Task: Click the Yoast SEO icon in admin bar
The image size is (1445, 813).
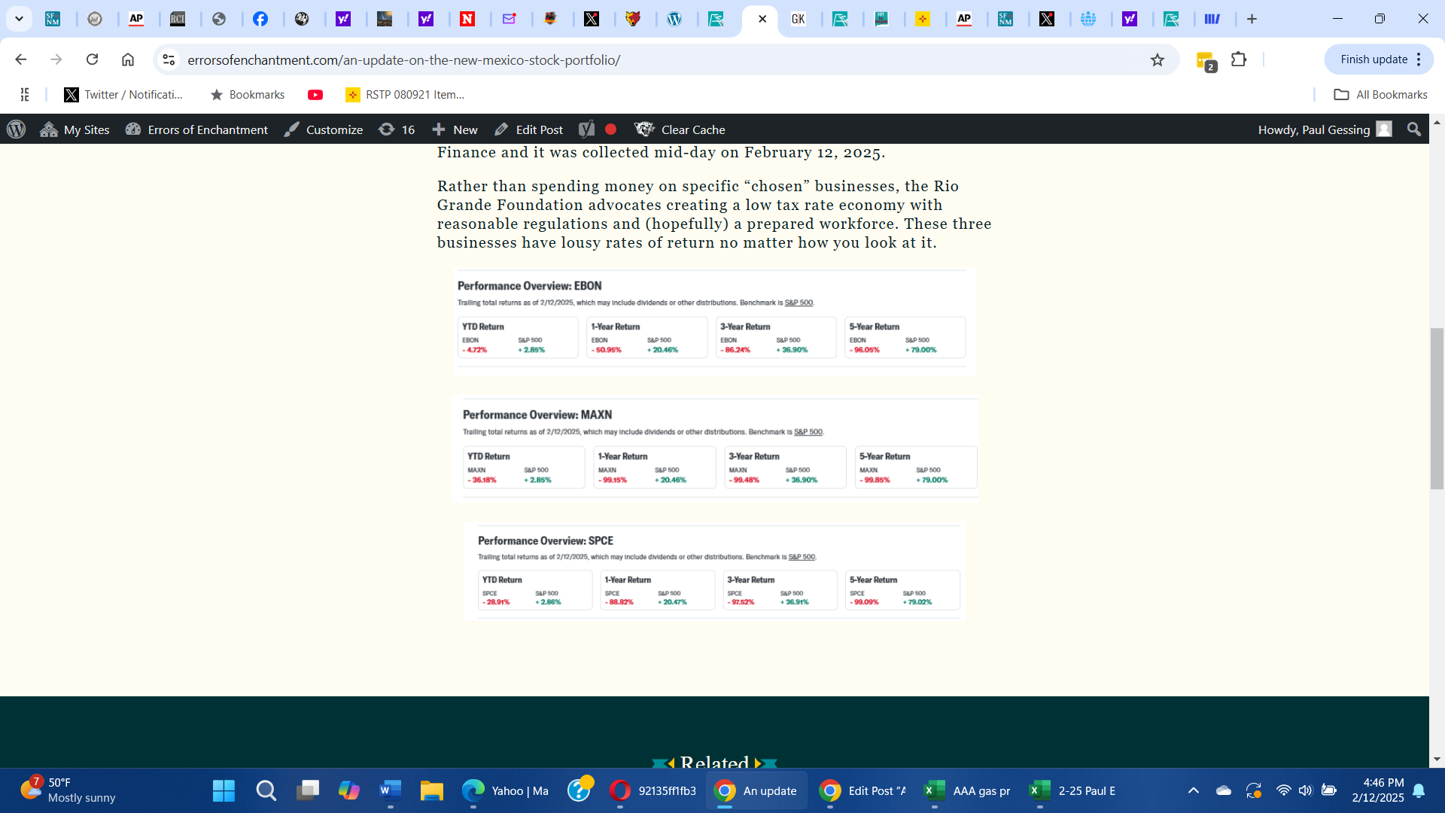Action: (x=586, y=129)
